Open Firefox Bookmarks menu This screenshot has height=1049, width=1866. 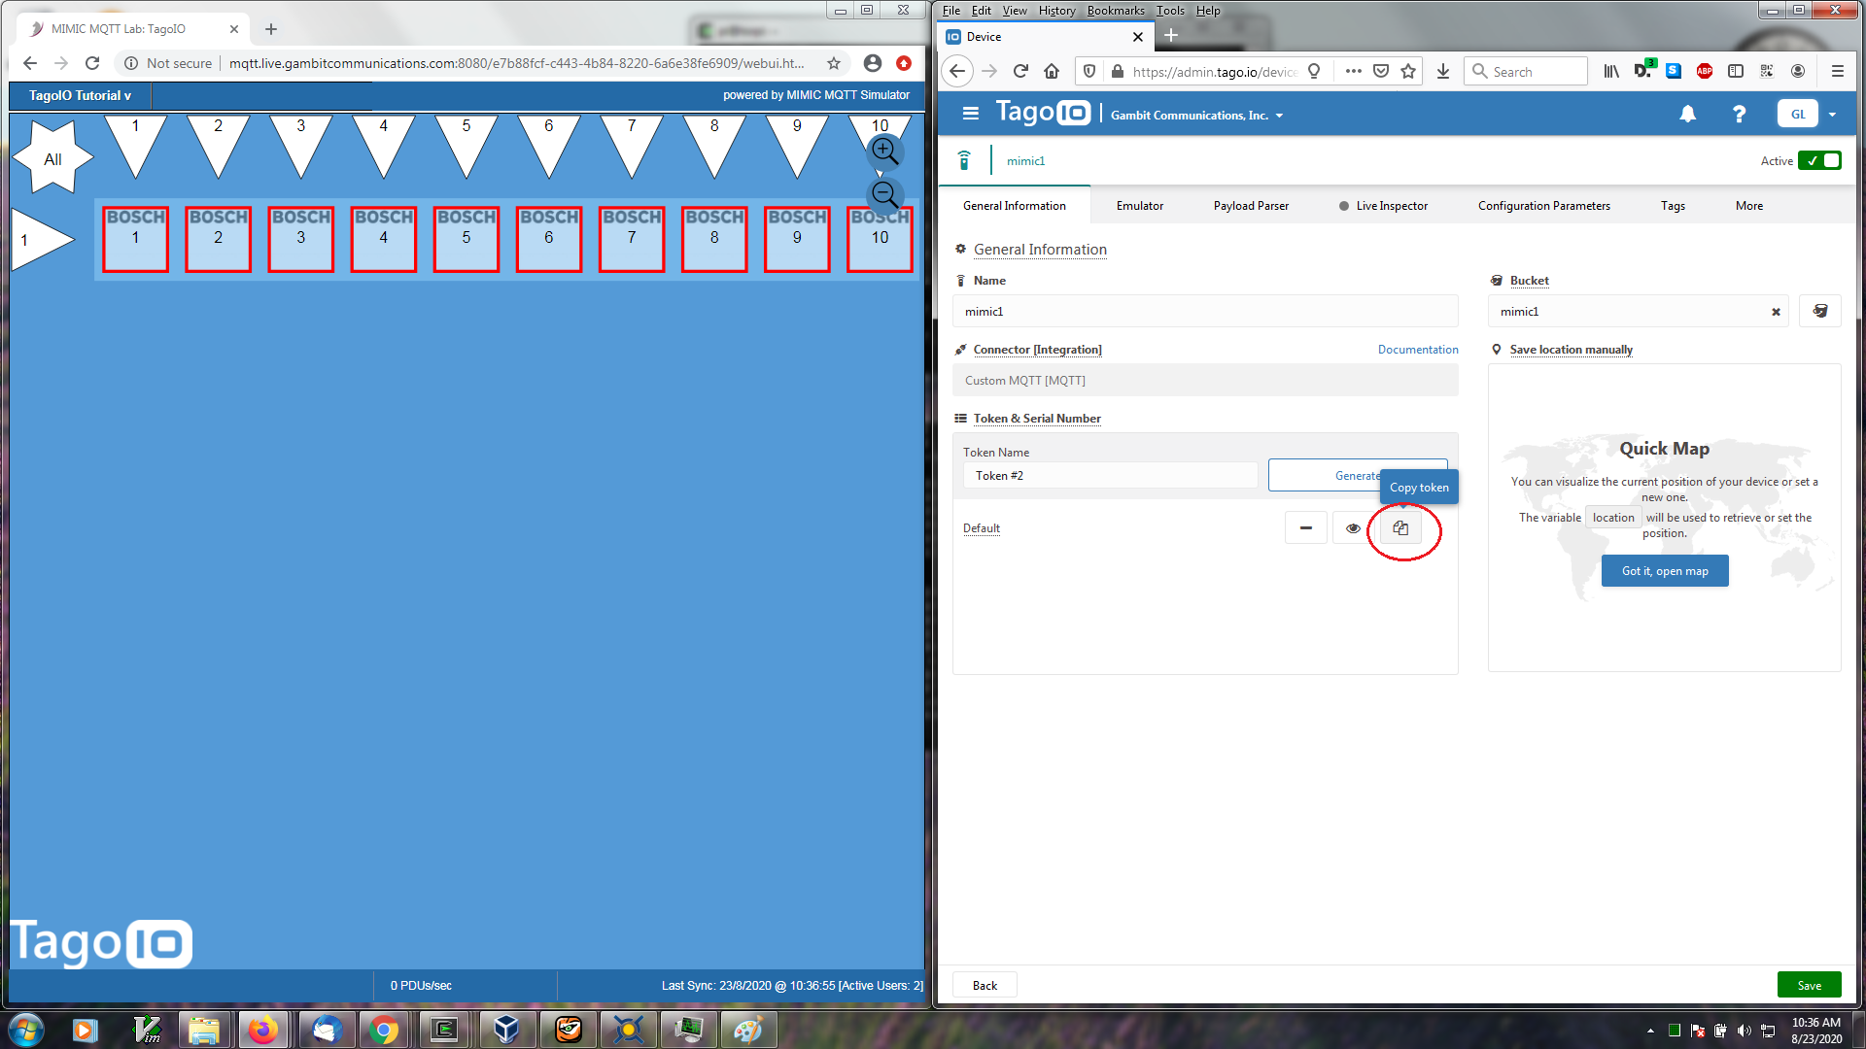[1115, 11]
